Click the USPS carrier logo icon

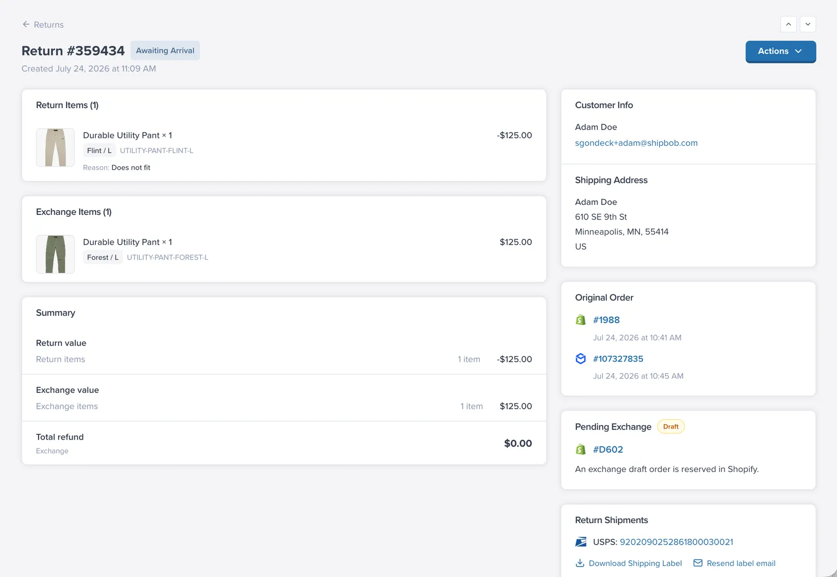click(x=581, y=542)
